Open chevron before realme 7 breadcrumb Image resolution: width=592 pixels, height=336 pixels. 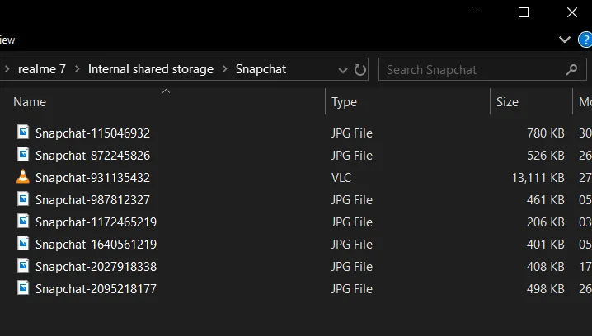pos(7,69)
